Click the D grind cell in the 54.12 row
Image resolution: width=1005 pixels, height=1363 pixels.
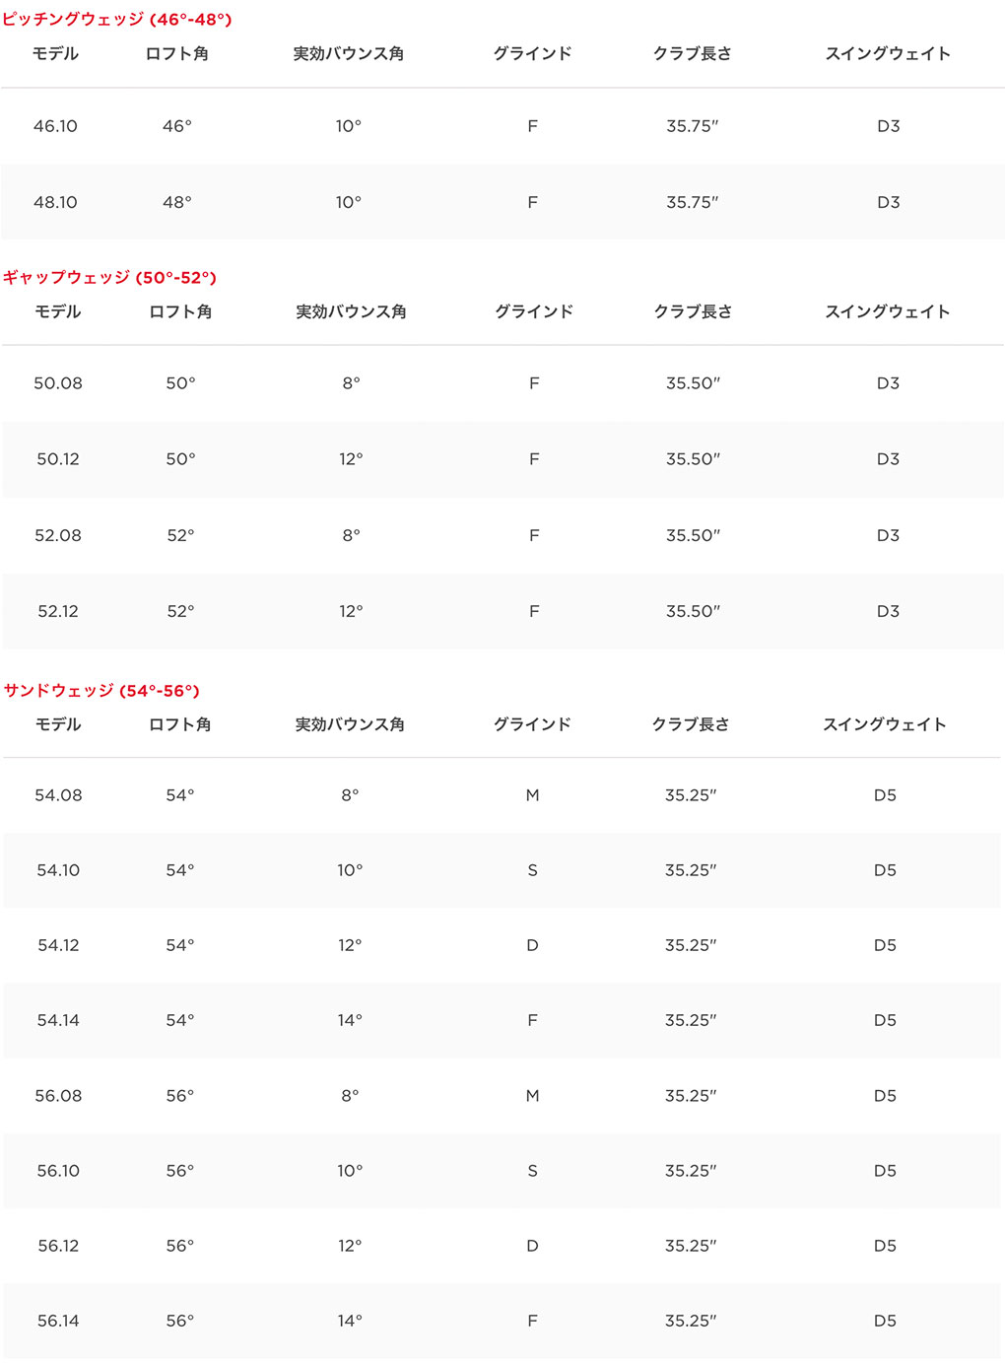(x=532, y=945)
